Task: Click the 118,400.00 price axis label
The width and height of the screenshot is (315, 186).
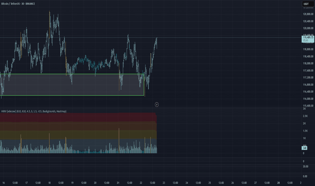Action: coord(308,56)
